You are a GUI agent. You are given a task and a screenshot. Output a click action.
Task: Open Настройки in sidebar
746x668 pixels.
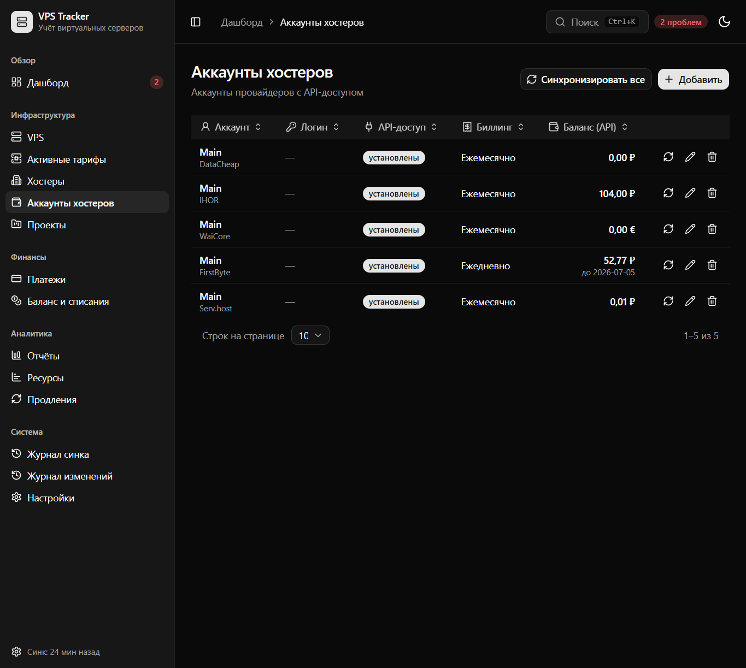tap(87, 498)
